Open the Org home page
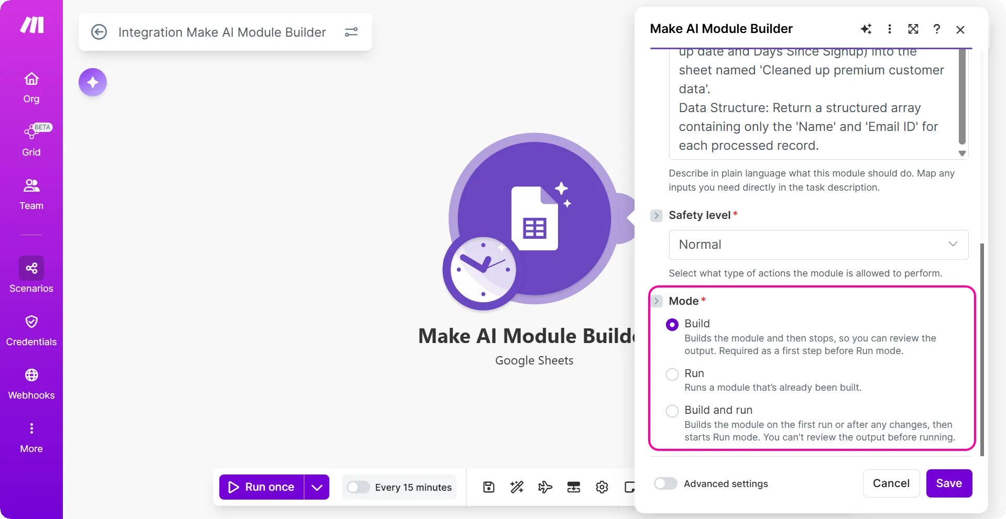The height and width of the screenshot is (519, 1006). click(x=31, y=88)
